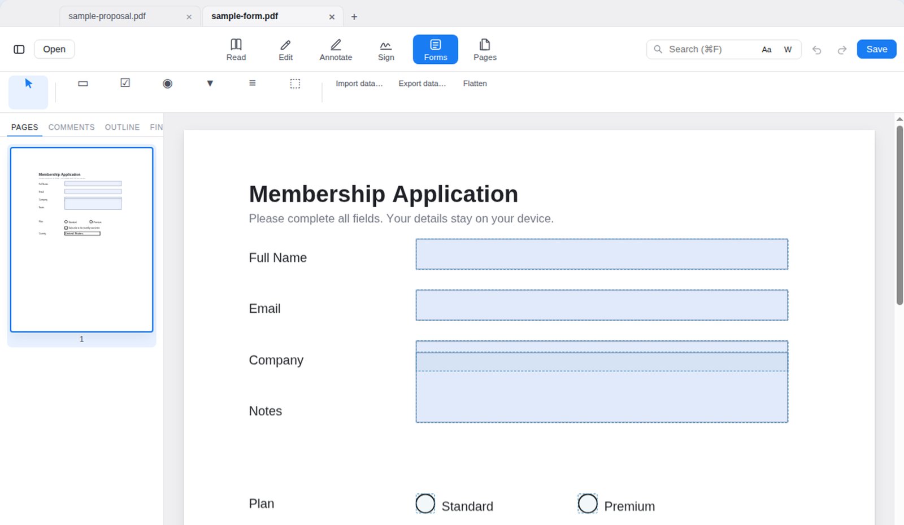
Task: Toggle the whole word W option
Action: [x=788, y=50]
